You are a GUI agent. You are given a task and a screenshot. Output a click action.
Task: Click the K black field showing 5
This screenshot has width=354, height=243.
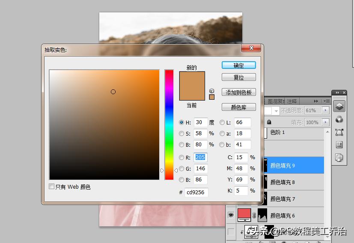pos(241,191)
